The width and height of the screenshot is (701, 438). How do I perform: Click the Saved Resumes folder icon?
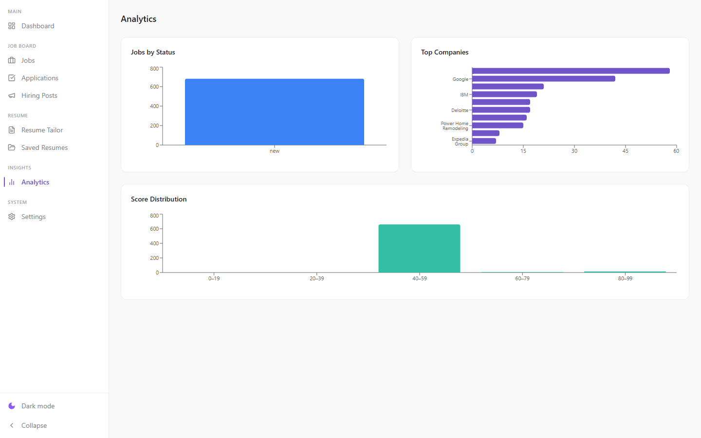click(x=12, y=147)
